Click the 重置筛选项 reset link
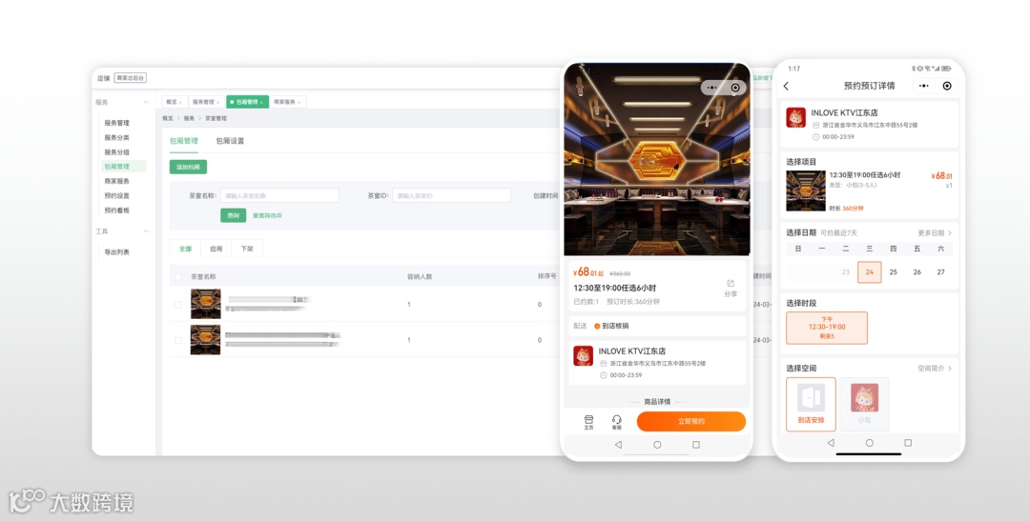The height and width of the screenshot is (521, 1030). (x=267, y=216)
